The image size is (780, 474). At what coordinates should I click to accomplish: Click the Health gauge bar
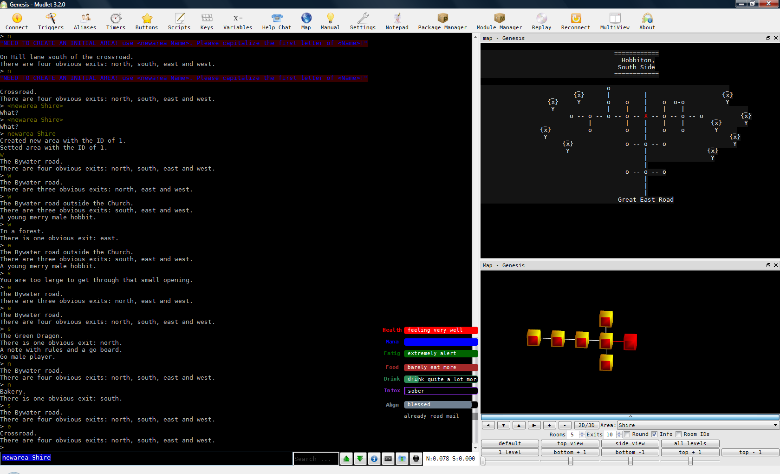coord(441,330)
